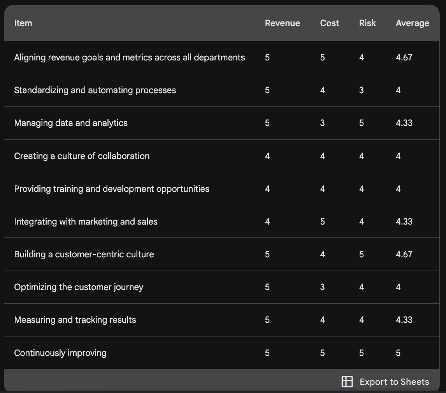Viewport: 446px width, 393px height.
Task: Click Average 4.33 in Integrating with marketing row
Action: point(404,221)
